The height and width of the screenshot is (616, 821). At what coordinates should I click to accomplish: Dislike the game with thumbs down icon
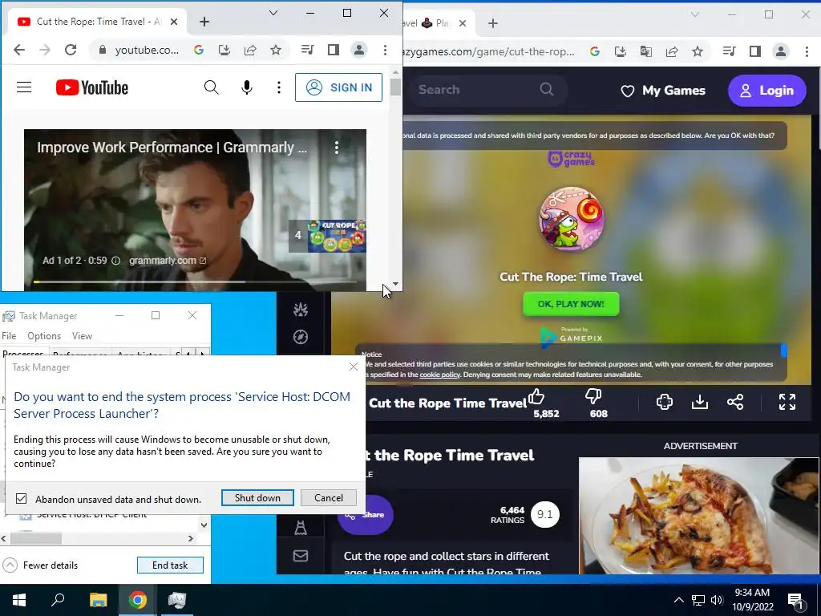click(593, 396)
